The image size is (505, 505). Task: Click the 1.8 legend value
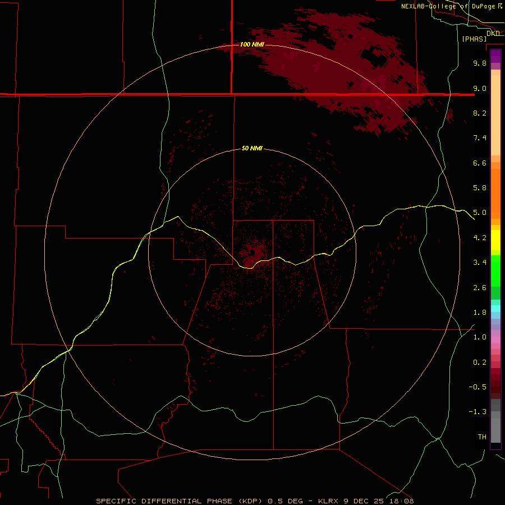pos(480,313)
